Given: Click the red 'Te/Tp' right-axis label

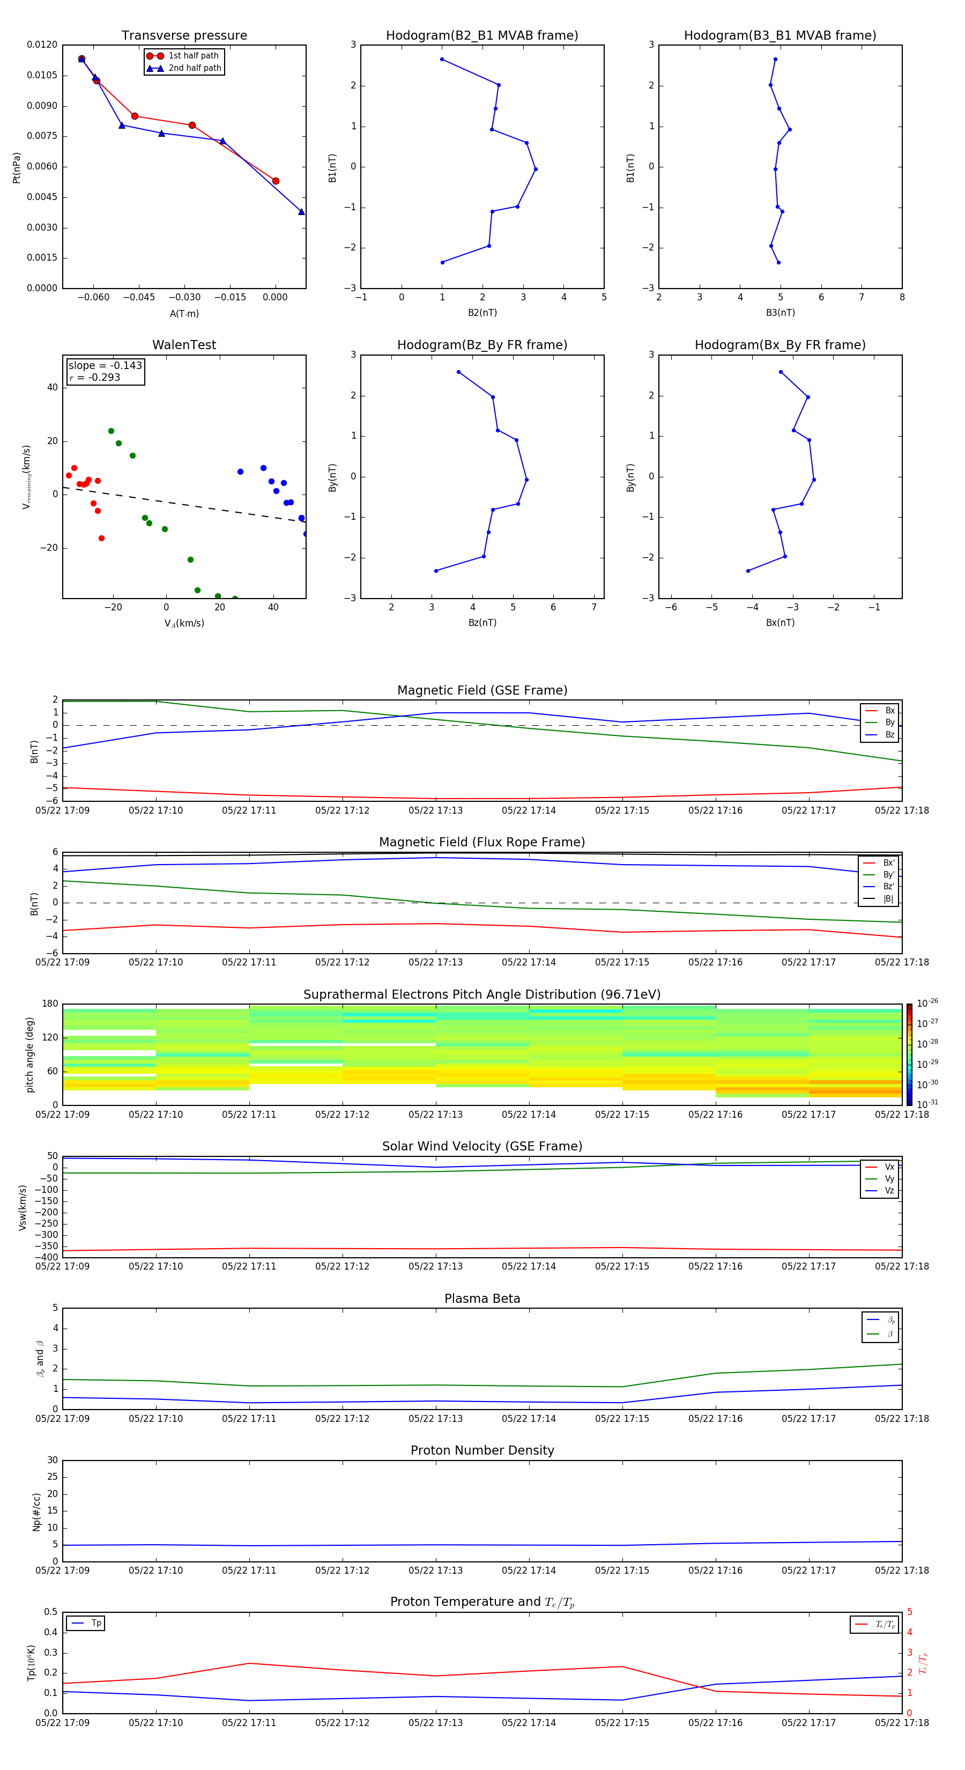Looking at the screenshot, I should pos(923,1663).
